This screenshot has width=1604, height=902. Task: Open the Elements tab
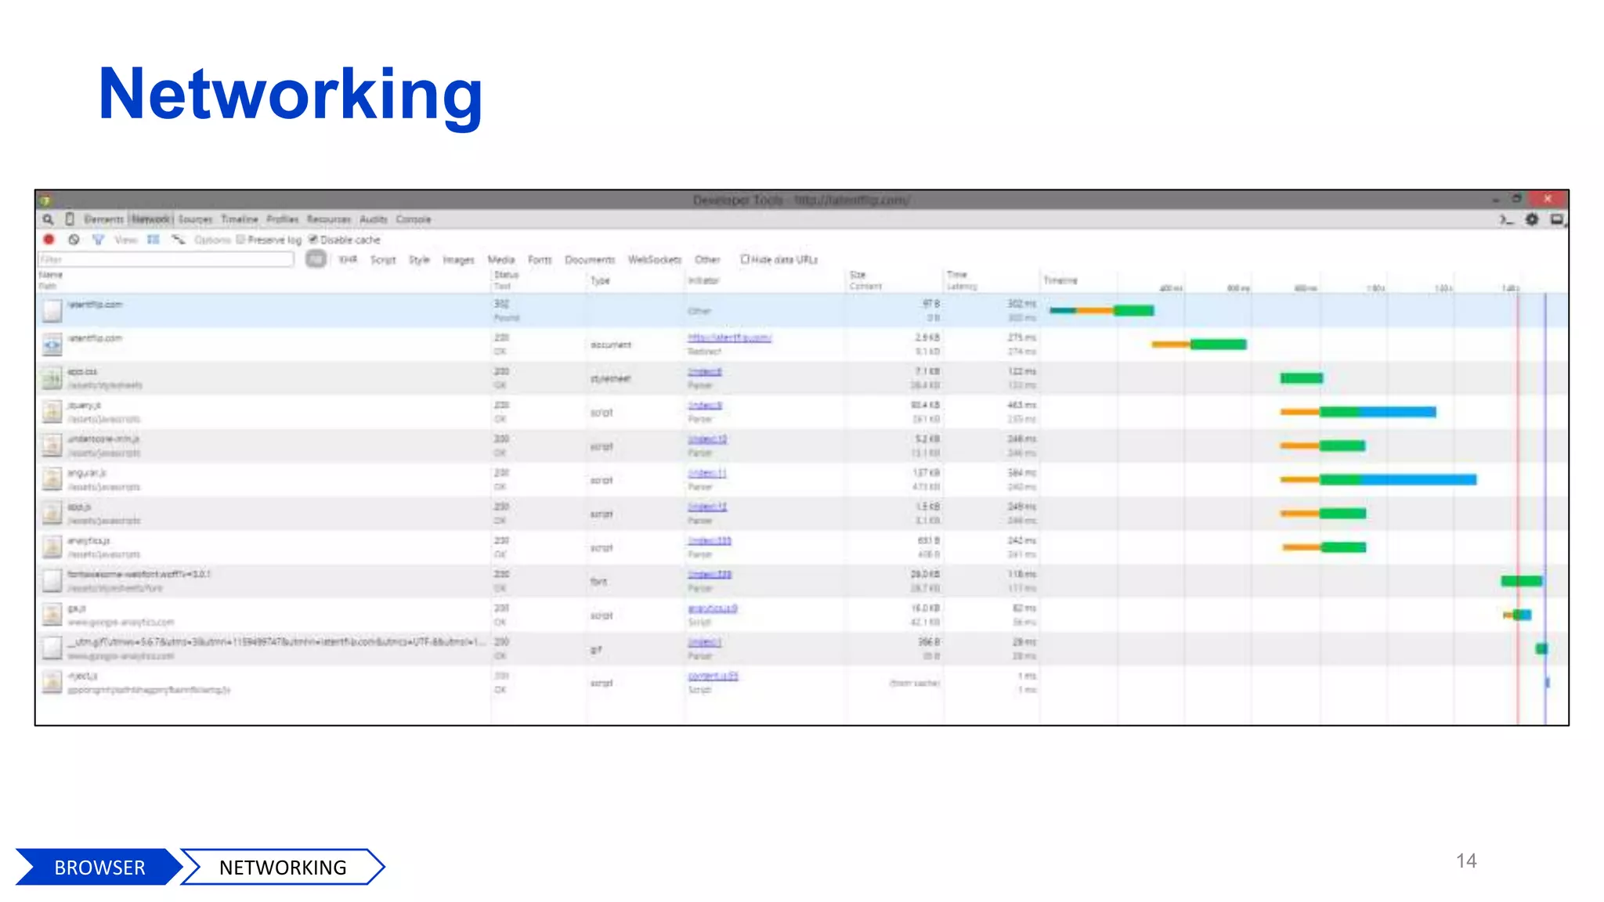coord(104,220)
